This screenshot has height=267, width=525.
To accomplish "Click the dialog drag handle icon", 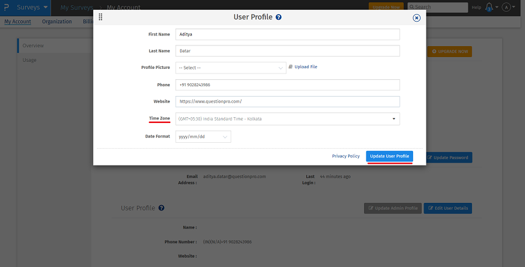I will (100, 17).
